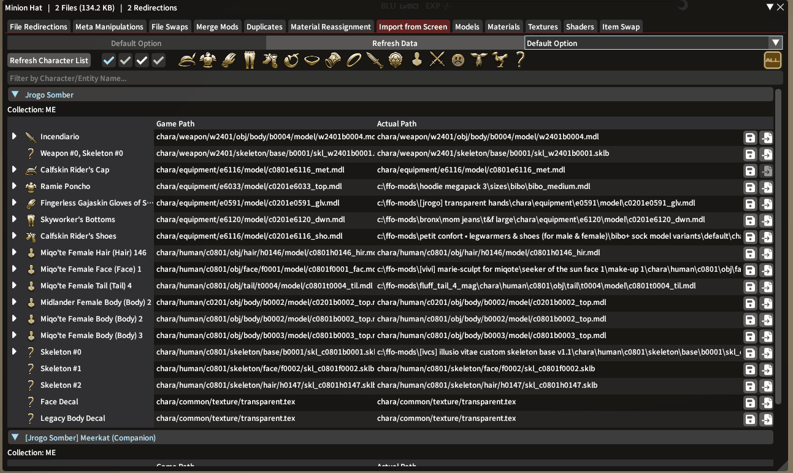
Task: Import the Miqo'te Female Tail 4 row
Action: coord(767,286)
